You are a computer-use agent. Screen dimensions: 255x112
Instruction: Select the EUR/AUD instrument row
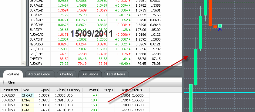click(95, 5)
